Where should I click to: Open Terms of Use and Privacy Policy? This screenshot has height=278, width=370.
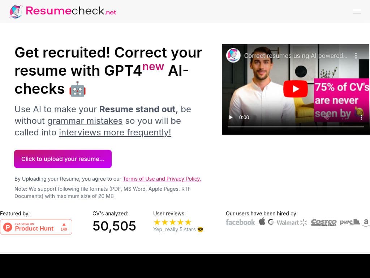[x=162, y=179]
